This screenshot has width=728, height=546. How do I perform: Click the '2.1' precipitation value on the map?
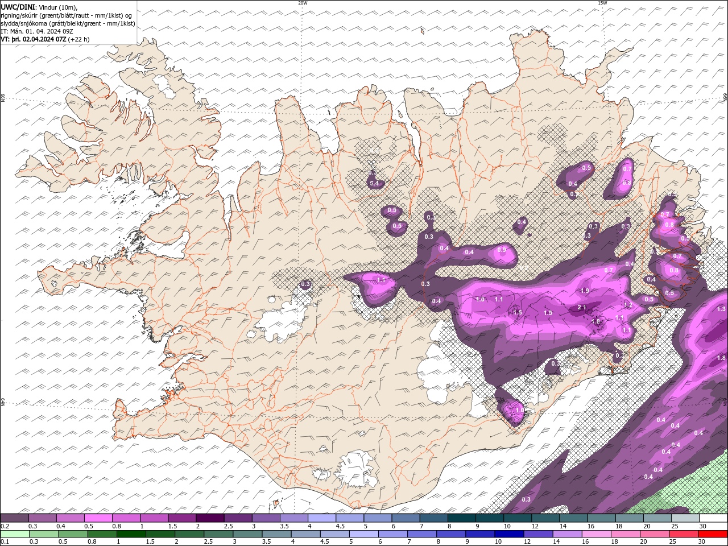[582, 307]
